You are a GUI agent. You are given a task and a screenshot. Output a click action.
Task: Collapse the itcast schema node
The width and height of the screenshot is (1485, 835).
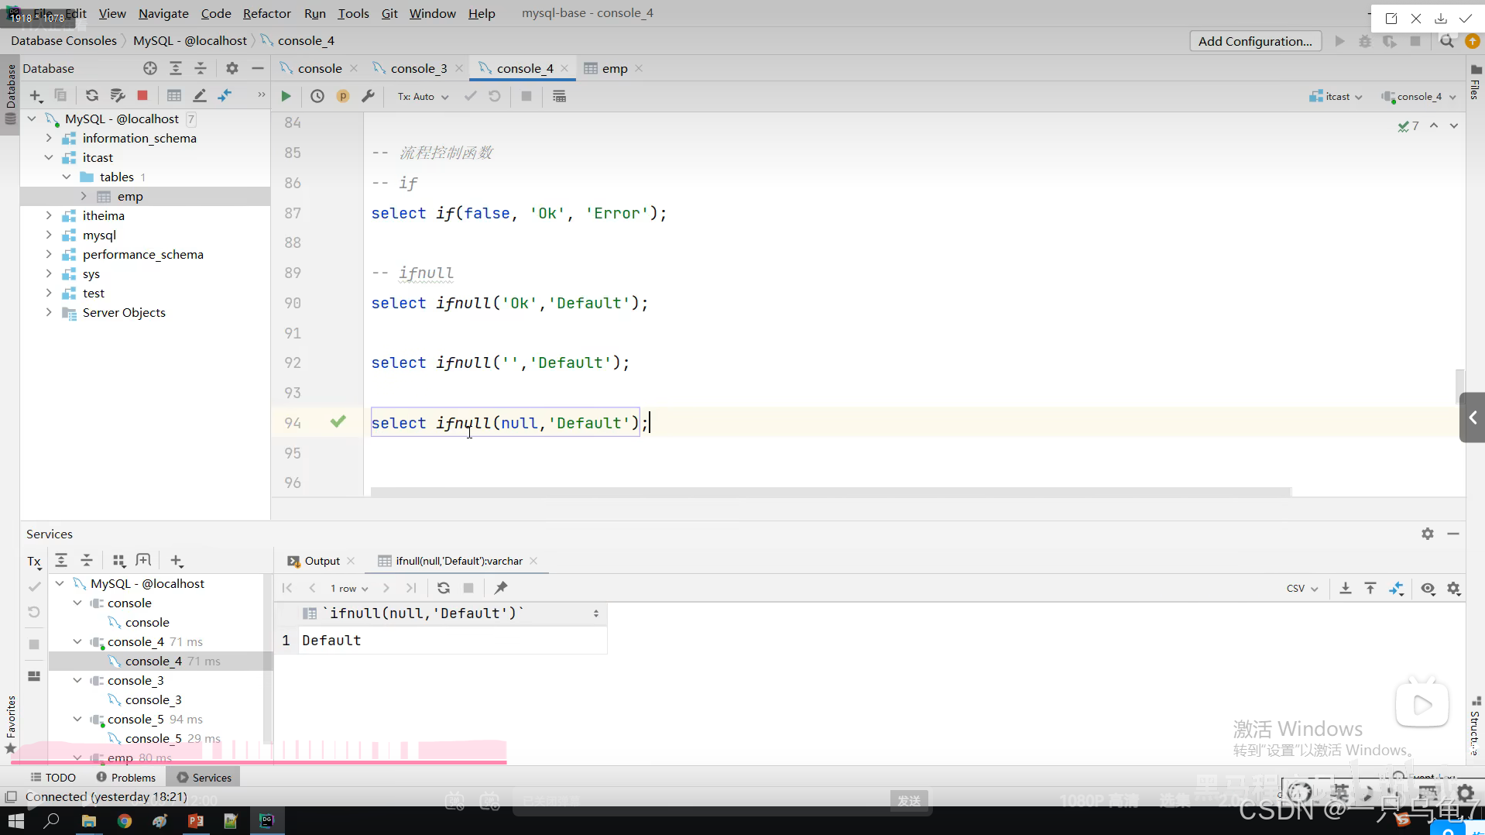pyautogui.click(x=49, y=157)
